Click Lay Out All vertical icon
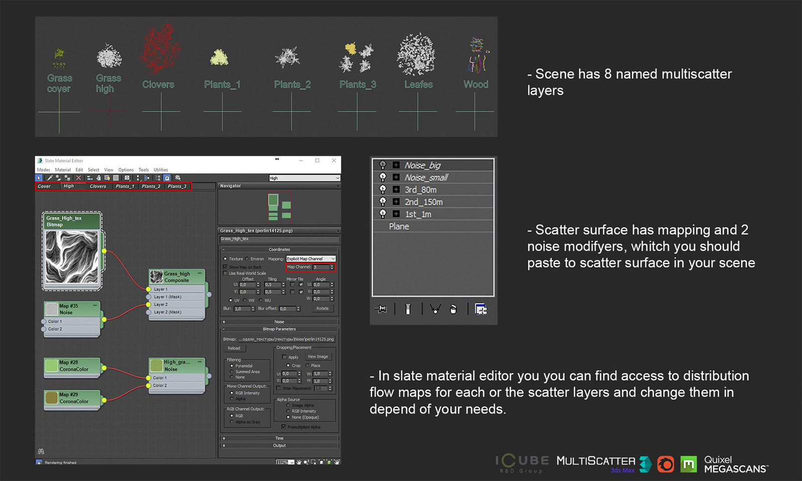 coord(138,178)
